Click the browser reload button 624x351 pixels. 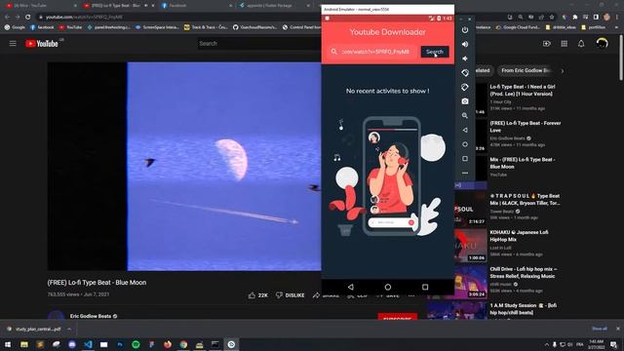28,18
